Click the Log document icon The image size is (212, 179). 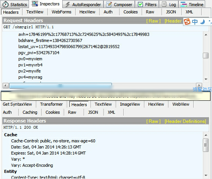pyautogui.click(x=164, y=4)
